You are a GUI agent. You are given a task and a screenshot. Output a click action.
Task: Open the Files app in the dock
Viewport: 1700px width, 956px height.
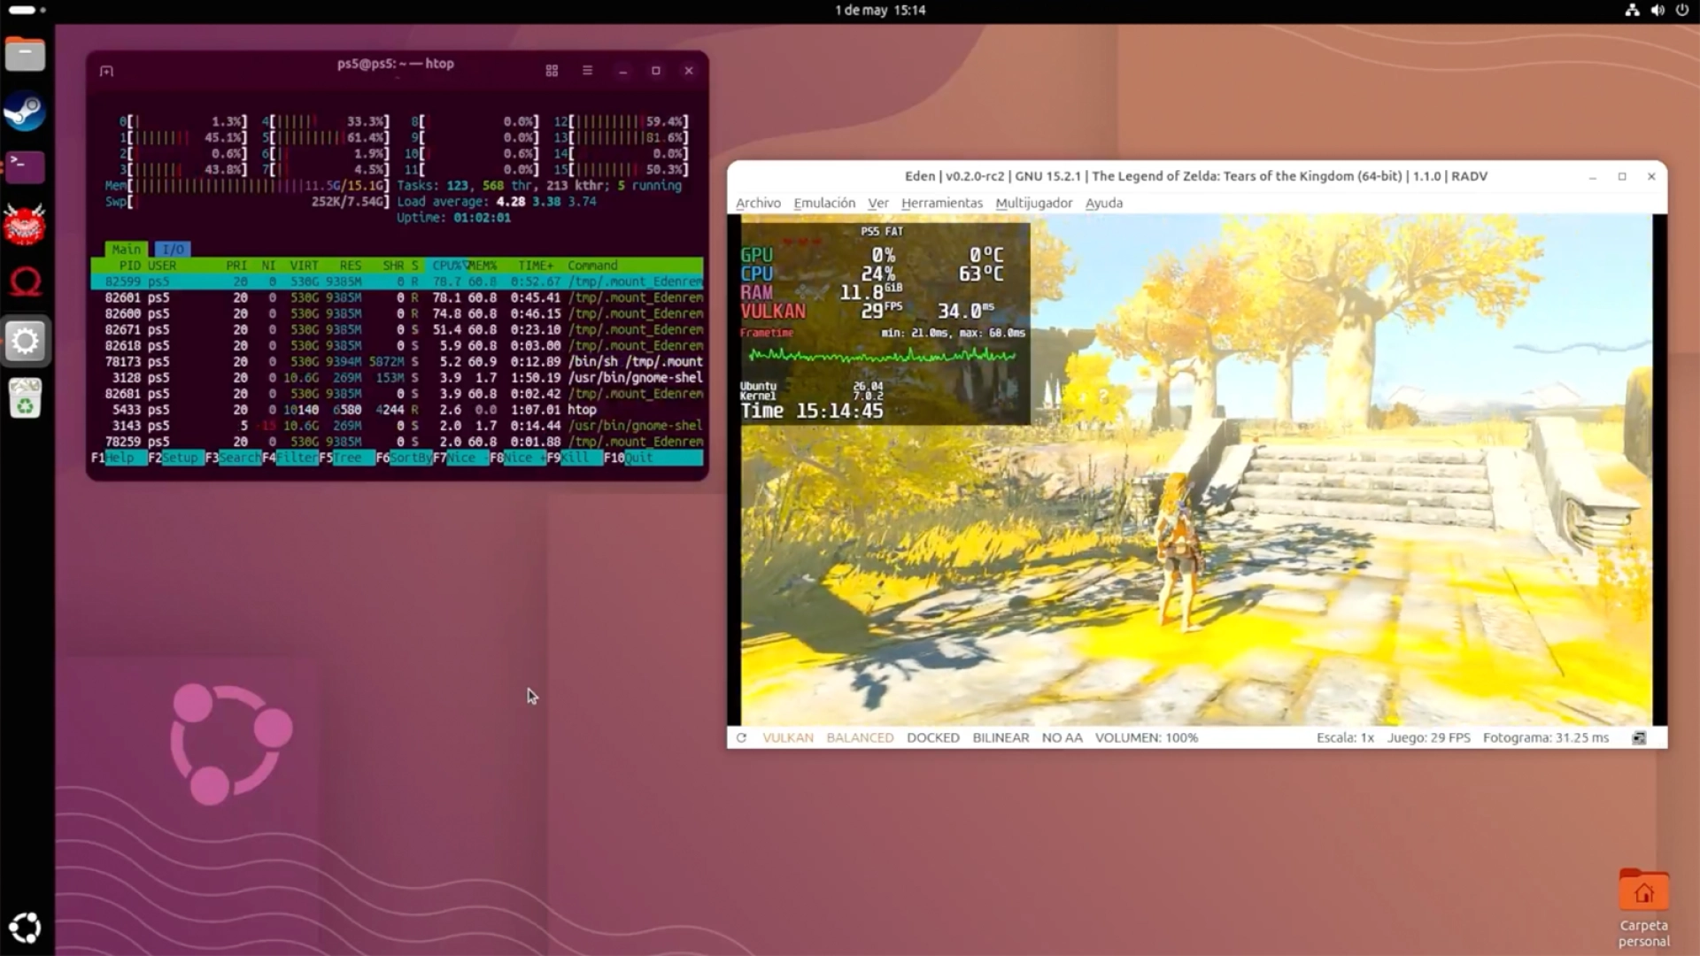[25, 55]
